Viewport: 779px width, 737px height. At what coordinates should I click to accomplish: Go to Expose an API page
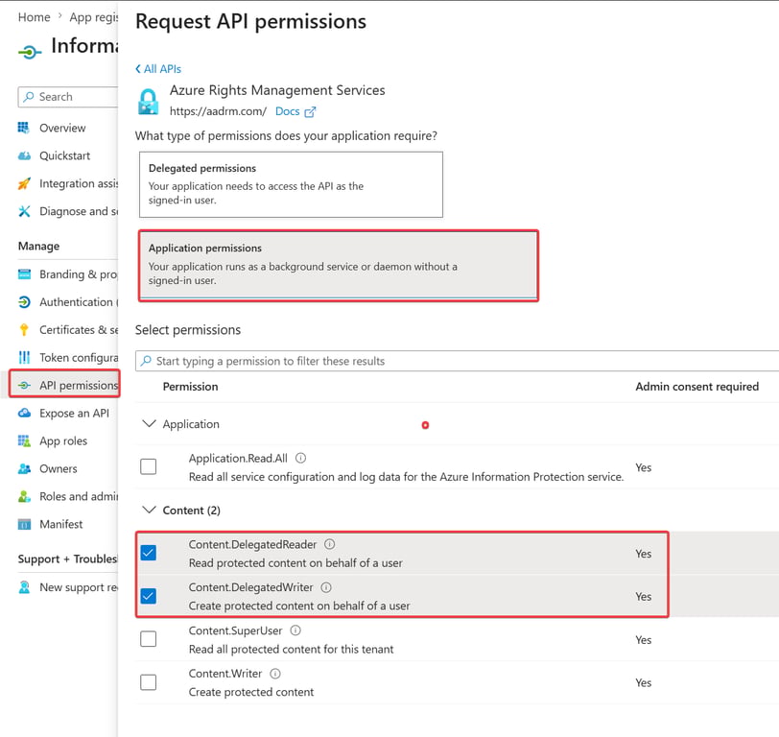tap(74, 413)
